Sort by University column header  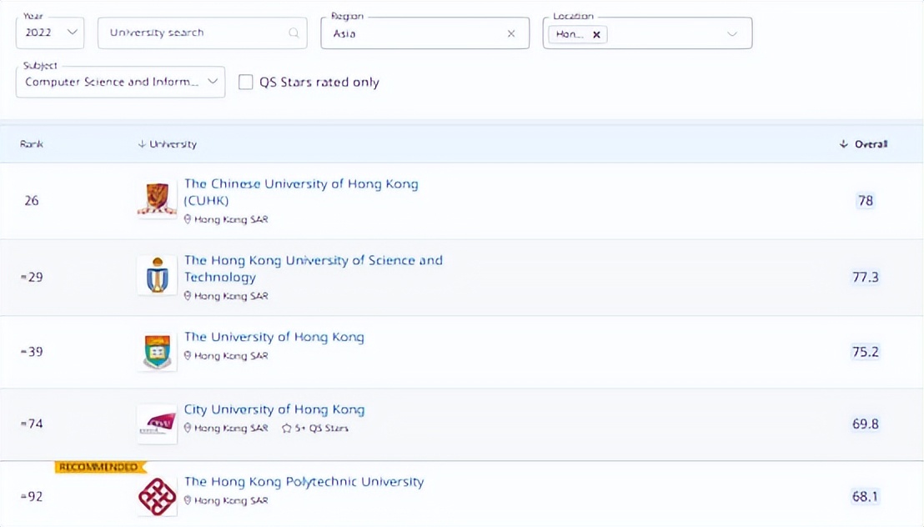point(168,143)
